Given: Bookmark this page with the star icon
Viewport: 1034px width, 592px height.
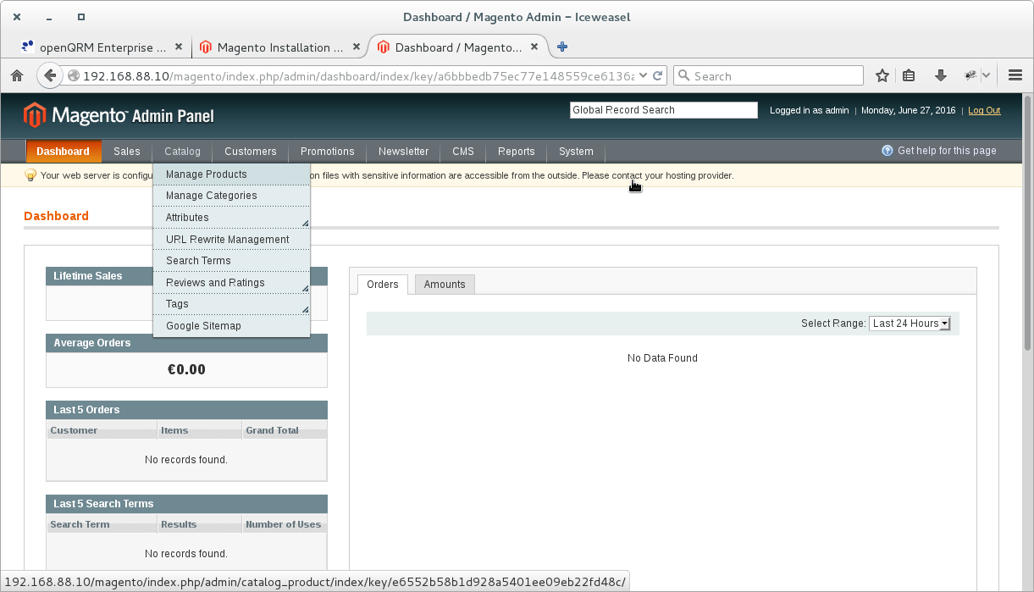Looking at the screenshot, I should coord(882,75).
